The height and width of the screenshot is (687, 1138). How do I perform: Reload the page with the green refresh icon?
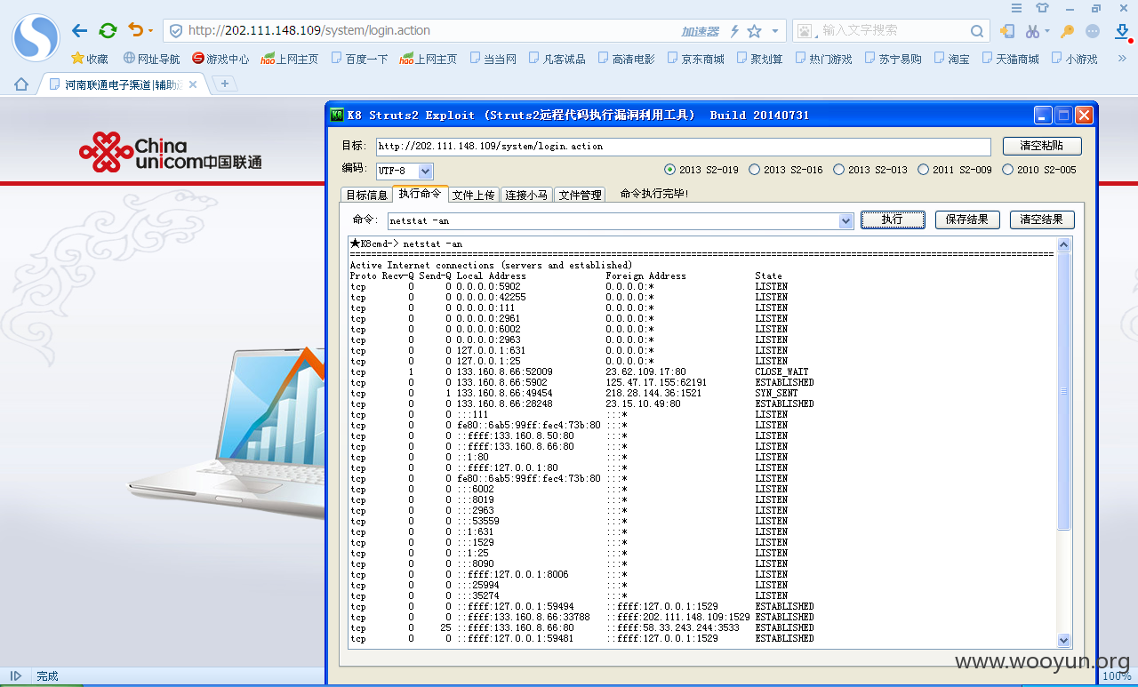pos(108,31)
